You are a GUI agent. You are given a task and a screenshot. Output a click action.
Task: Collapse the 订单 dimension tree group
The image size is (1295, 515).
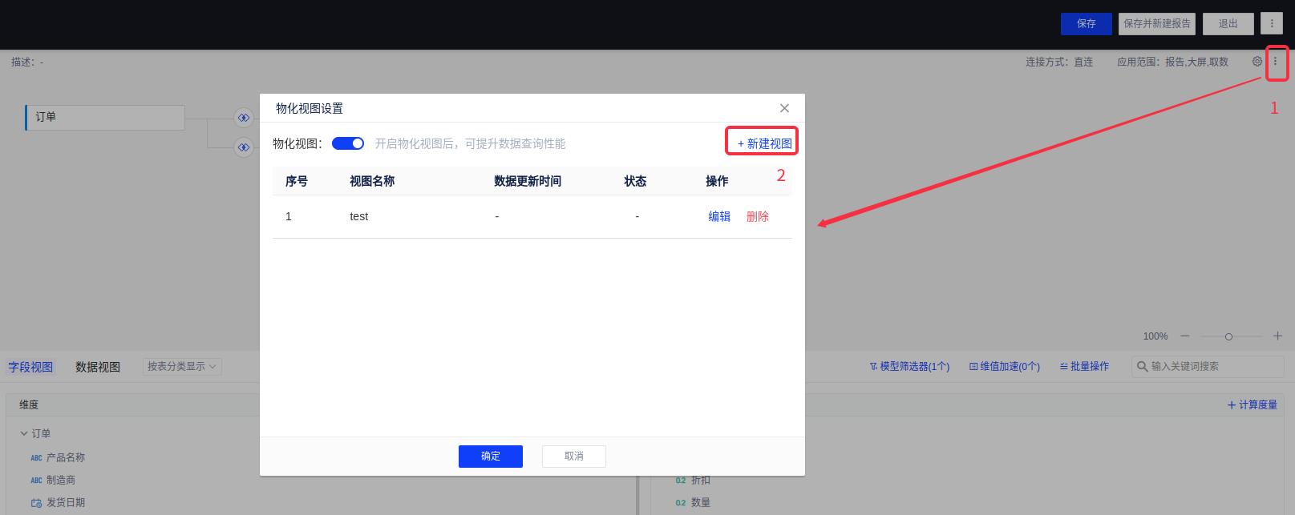point(24,433)
